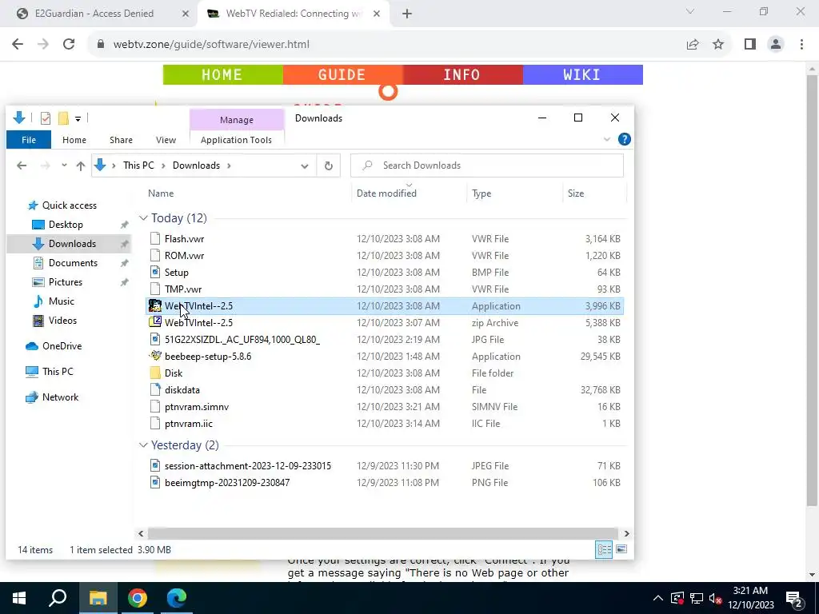Click the horizontal scrollbar in file list
Viewport: 819px width, 614px height.
pyautogui.click(x=383, y=533)
